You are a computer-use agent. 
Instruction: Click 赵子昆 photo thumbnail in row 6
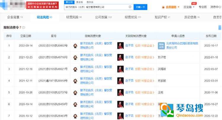pos(120,104)
